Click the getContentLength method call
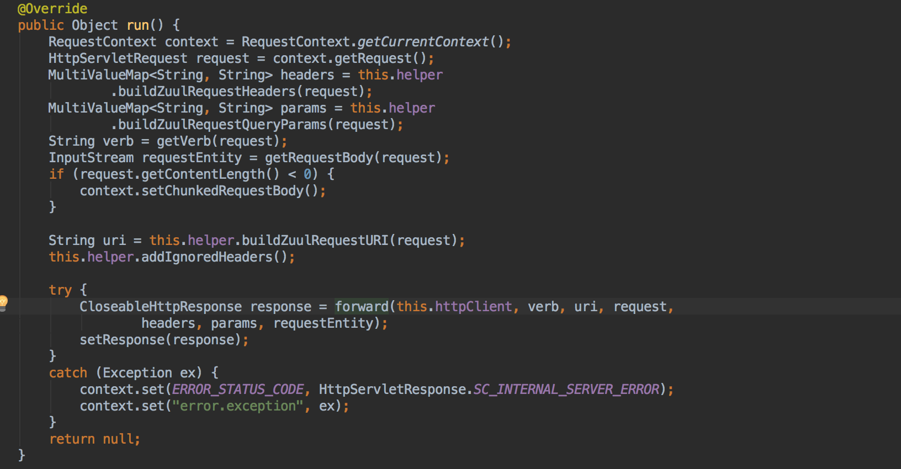 (203, 174)
